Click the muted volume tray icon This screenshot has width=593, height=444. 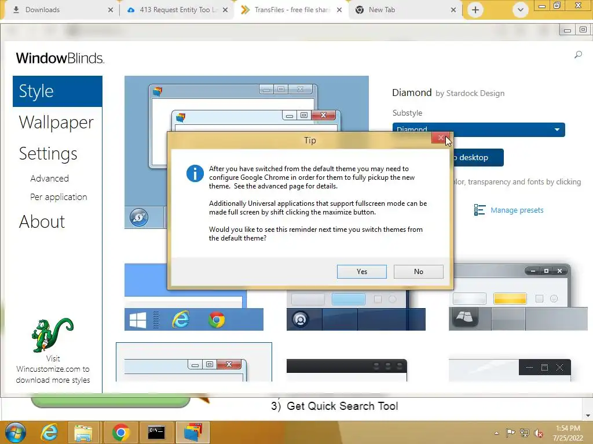click(539, 433)
